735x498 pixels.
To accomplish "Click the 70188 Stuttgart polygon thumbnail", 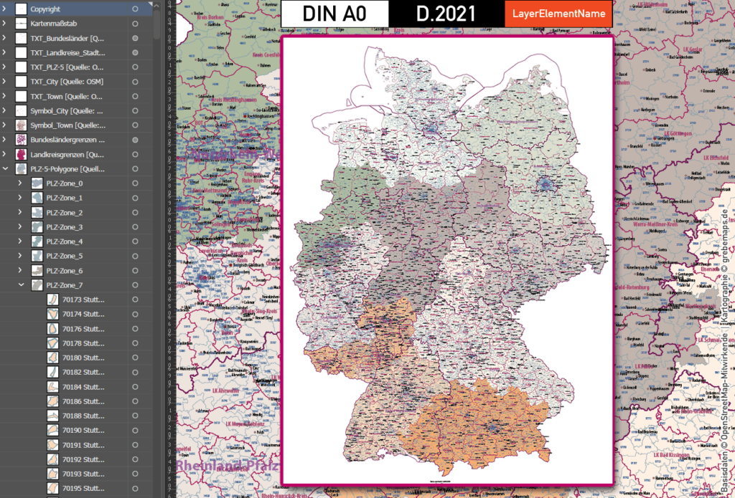I will [52, 416].
